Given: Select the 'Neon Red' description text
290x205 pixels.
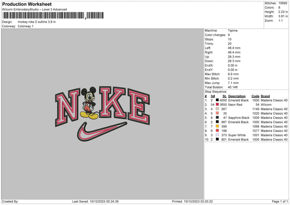Looking at the screenshot, I should pos(235,105).
